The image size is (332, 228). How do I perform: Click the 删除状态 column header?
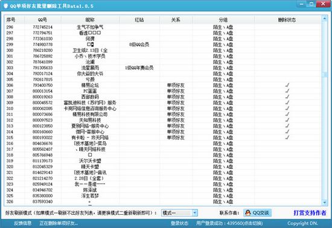pyautogui.click(x=287, y=20)
